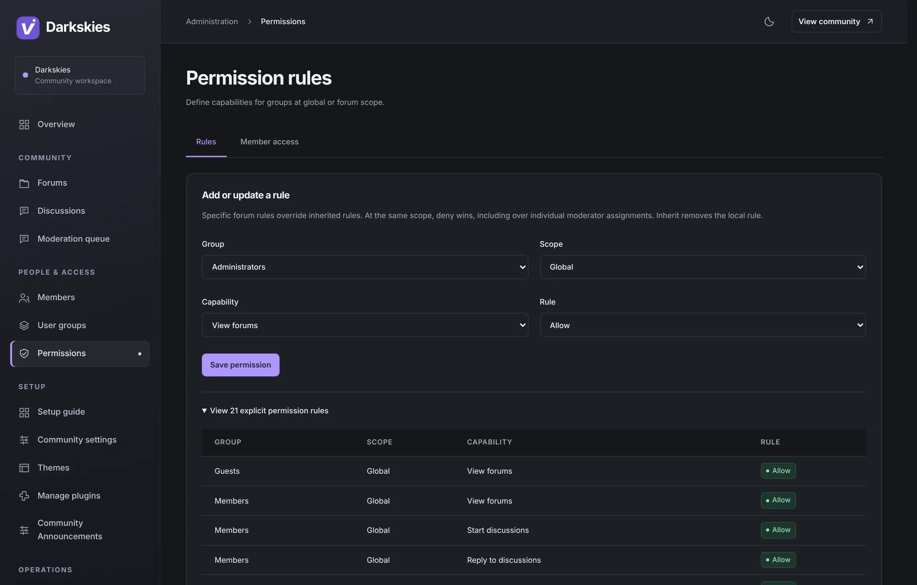
Task: Click the Allow badge for Start discussions
Action: coord(778,530)
